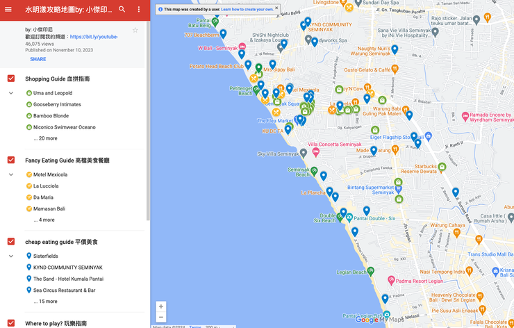Viewport: 514px width, 328px height.
Task: Toggle the cheap eating guide layer checkbox
Action: click(x=11, y=242)
